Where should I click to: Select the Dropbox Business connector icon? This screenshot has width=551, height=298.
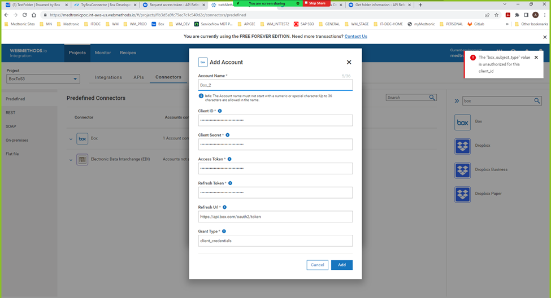[x=462, y=170]
